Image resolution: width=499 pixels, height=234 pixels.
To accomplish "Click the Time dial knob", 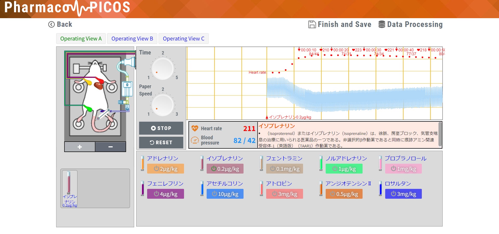I will click(x=163, y=69).
